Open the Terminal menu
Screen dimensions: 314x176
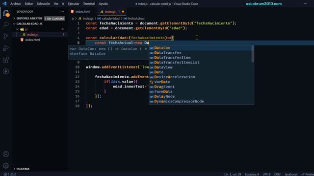pos(89,3)
